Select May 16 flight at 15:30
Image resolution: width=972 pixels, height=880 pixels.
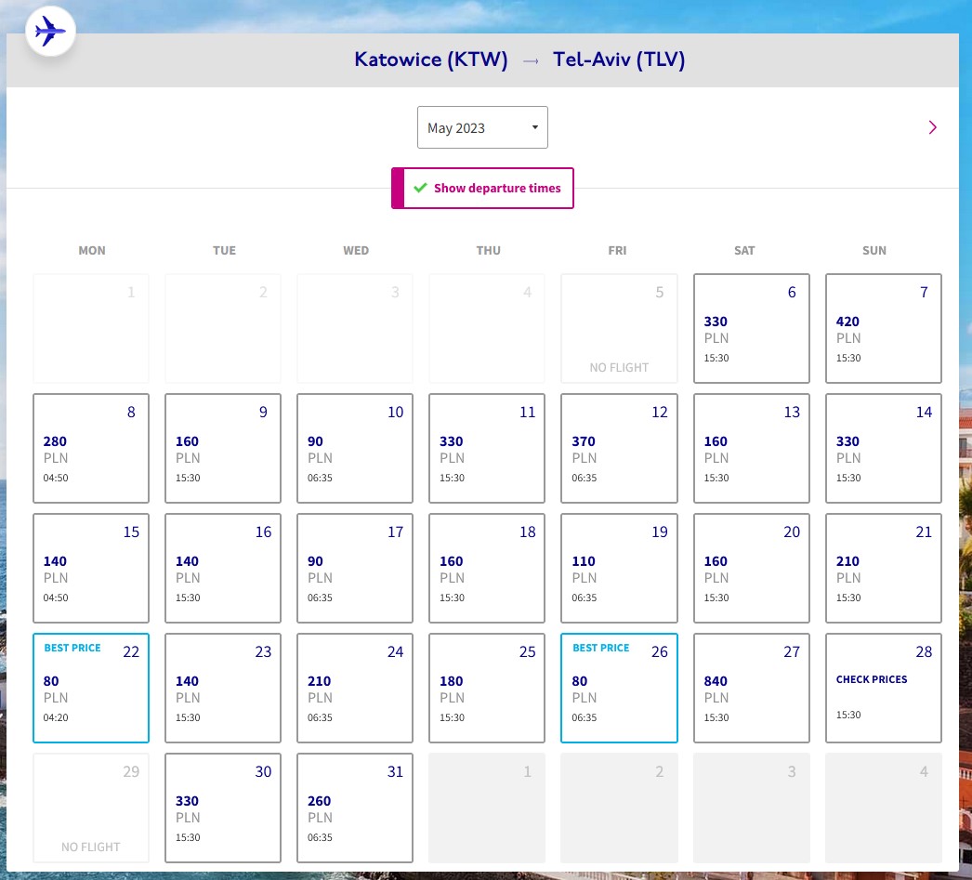coord(223,569)
